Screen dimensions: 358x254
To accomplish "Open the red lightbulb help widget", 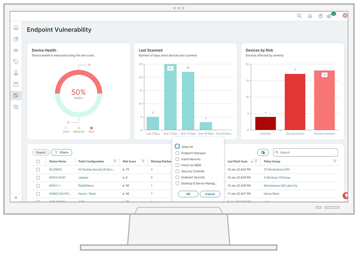I will coord(345,196).
